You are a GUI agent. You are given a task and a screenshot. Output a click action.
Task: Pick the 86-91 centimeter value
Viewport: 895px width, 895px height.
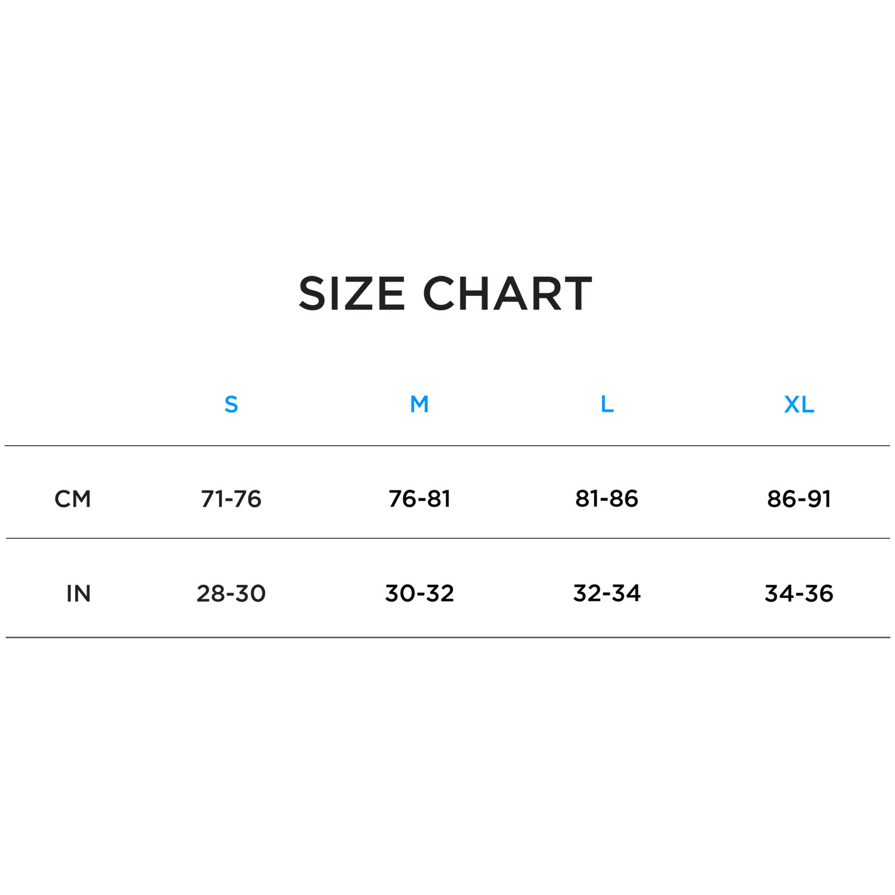[799, 499]
